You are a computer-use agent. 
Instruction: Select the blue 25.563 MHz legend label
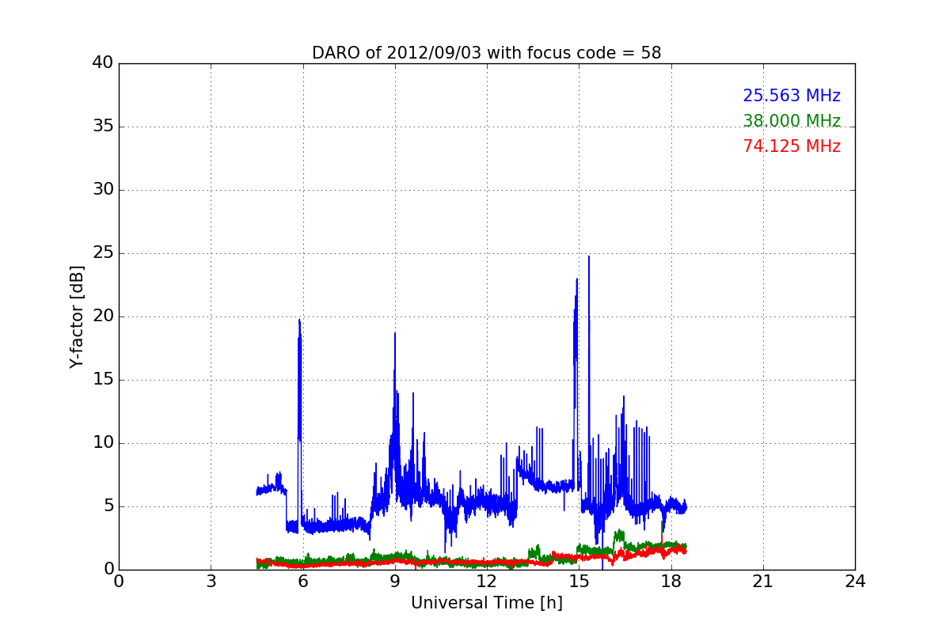pyautogui.click(x=792, y=96)
